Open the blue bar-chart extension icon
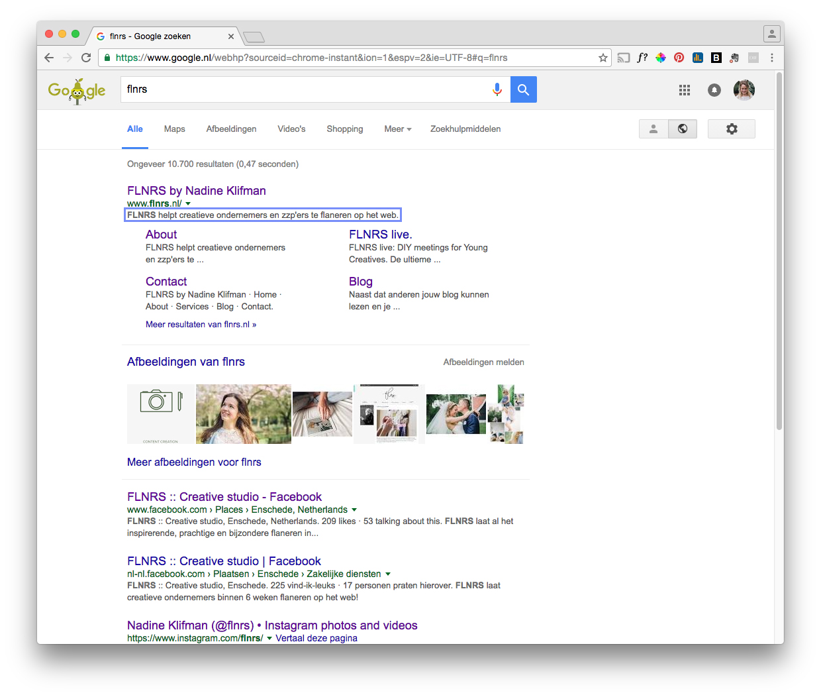Viewport: 821px width, 697px height. pos(698,58)
